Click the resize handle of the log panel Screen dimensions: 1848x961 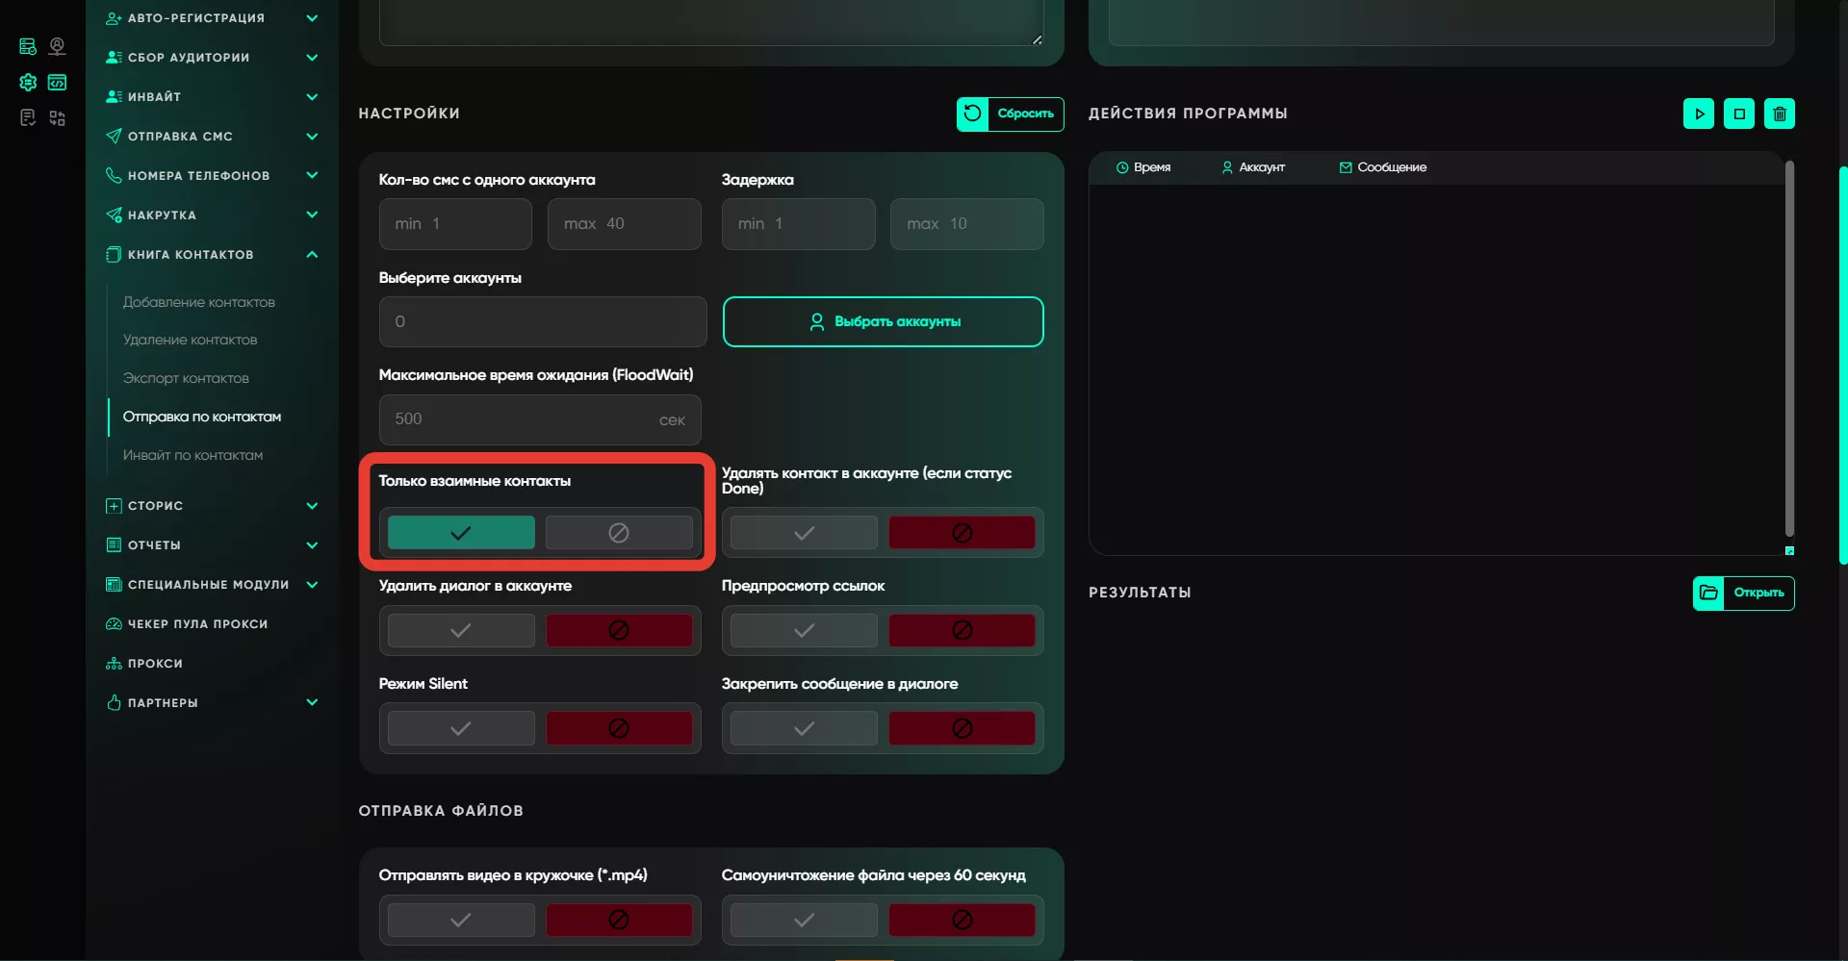pyautogui.click(x=1789, y=551)
